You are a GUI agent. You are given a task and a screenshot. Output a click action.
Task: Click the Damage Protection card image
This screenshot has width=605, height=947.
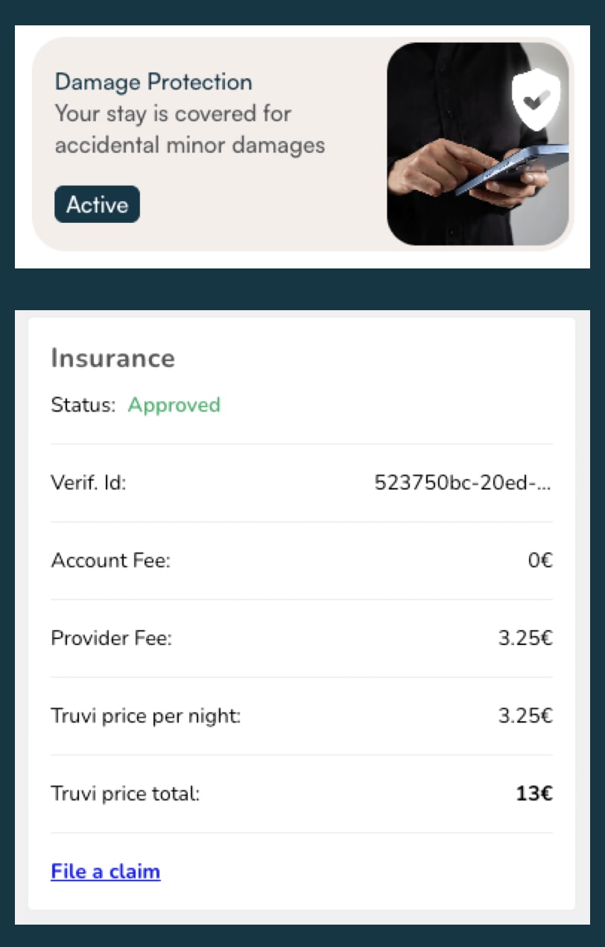(x=477, y=143)
